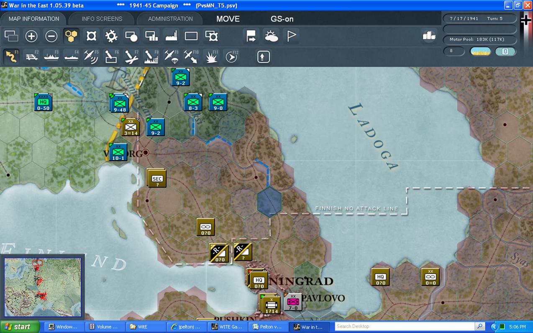Open the WITE Ga... taskbar item

(x=228, y=327)
